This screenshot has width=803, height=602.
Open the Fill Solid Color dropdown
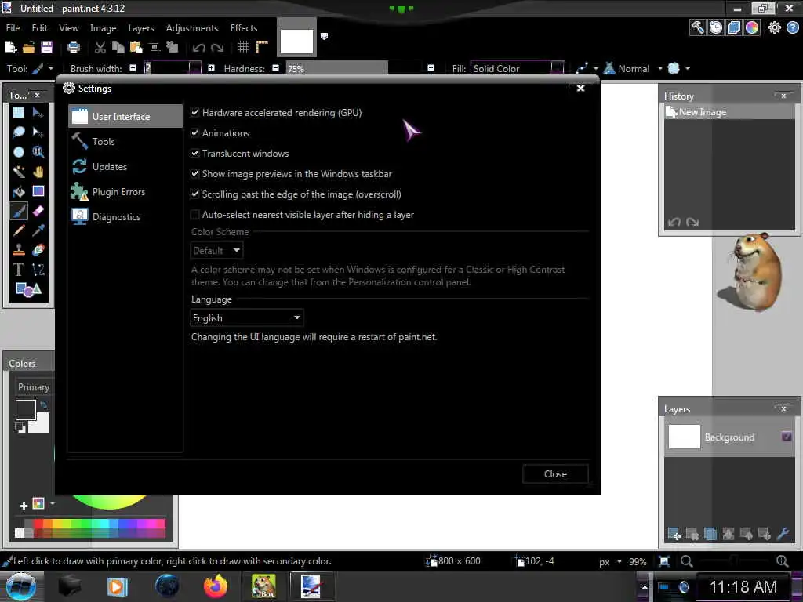[x=518, y=68]
